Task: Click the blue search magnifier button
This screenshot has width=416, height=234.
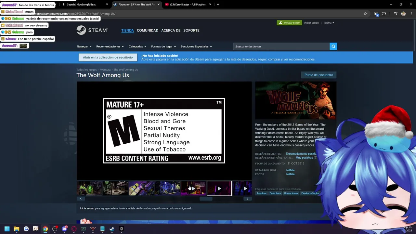Action: (333, 46)
